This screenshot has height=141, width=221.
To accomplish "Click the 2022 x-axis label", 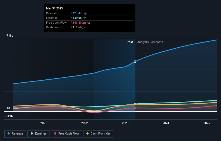I will pos(85,123).
